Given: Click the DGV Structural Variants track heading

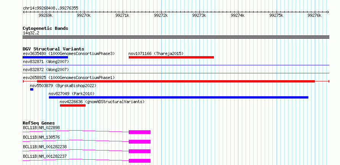Looking at the screenshot, I should [53, 49].
